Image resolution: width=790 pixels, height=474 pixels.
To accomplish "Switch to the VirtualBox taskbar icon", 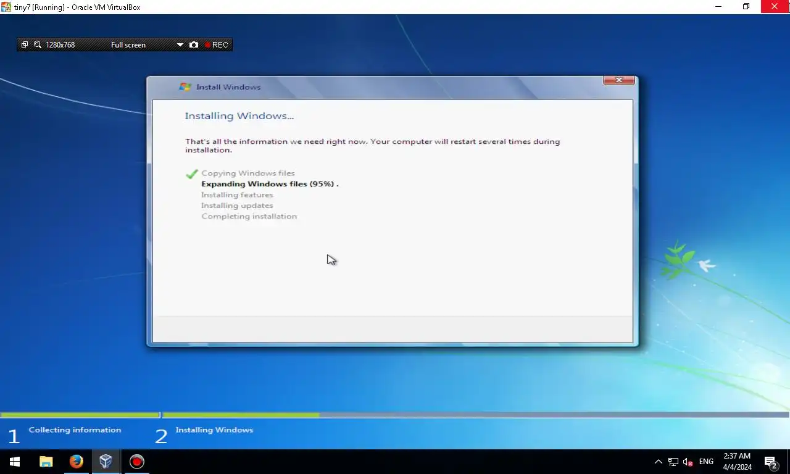I will point(106,462).
